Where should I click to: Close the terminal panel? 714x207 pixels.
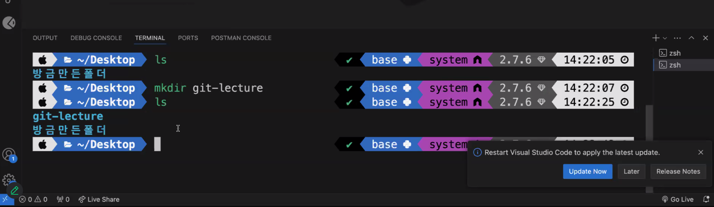[x=705, y=38]
